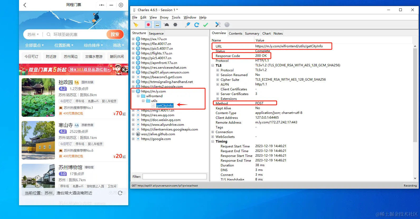Expand the Connection section
This screenshot has height=219, width=420.
click(x=213, y=132)
